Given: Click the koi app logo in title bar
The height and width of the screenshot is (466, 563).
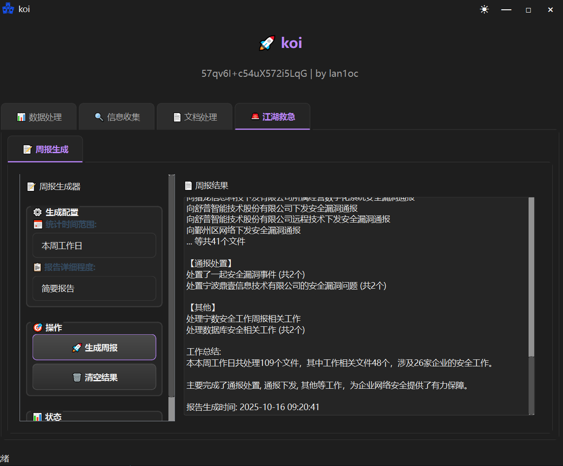Looking at the screenshot, I should (x=8, y=9).
